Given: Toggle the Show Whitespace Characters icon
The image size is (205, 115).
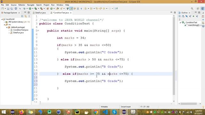Looking at the screenshot, I should pos(81,9).
